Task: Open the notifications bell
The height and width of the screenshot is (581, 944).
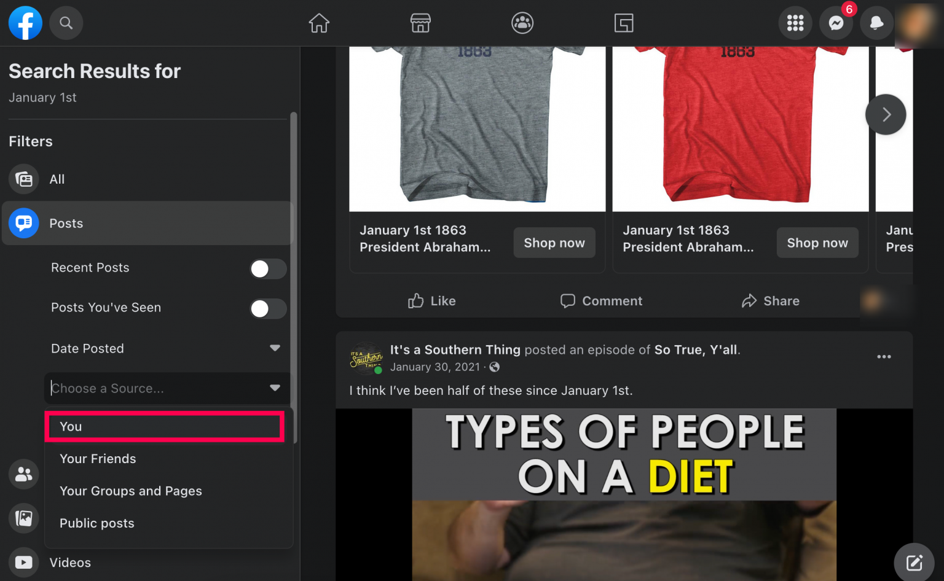Action: pos(876,23)
